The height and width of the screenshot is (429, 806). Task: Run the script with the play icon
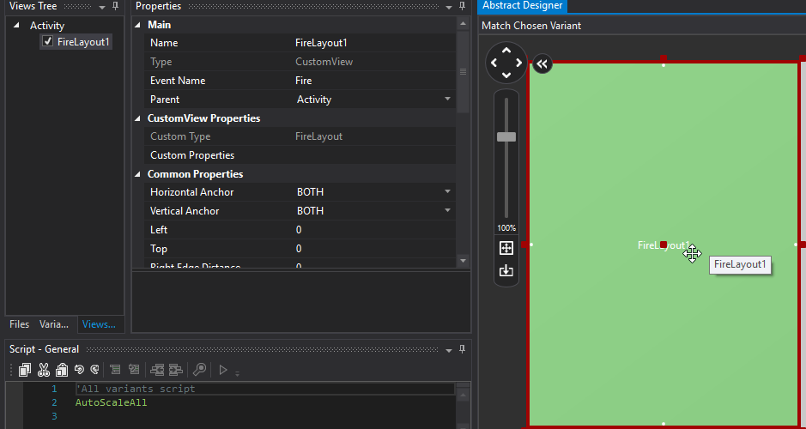pyautogui.click(x=223, y=370)
